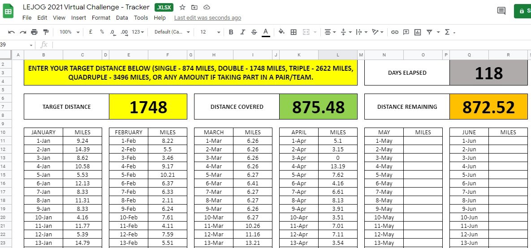Expand the name box dropdown arrow
The height and width of the screenshot is (248, 531).
[x=31, y=45]
